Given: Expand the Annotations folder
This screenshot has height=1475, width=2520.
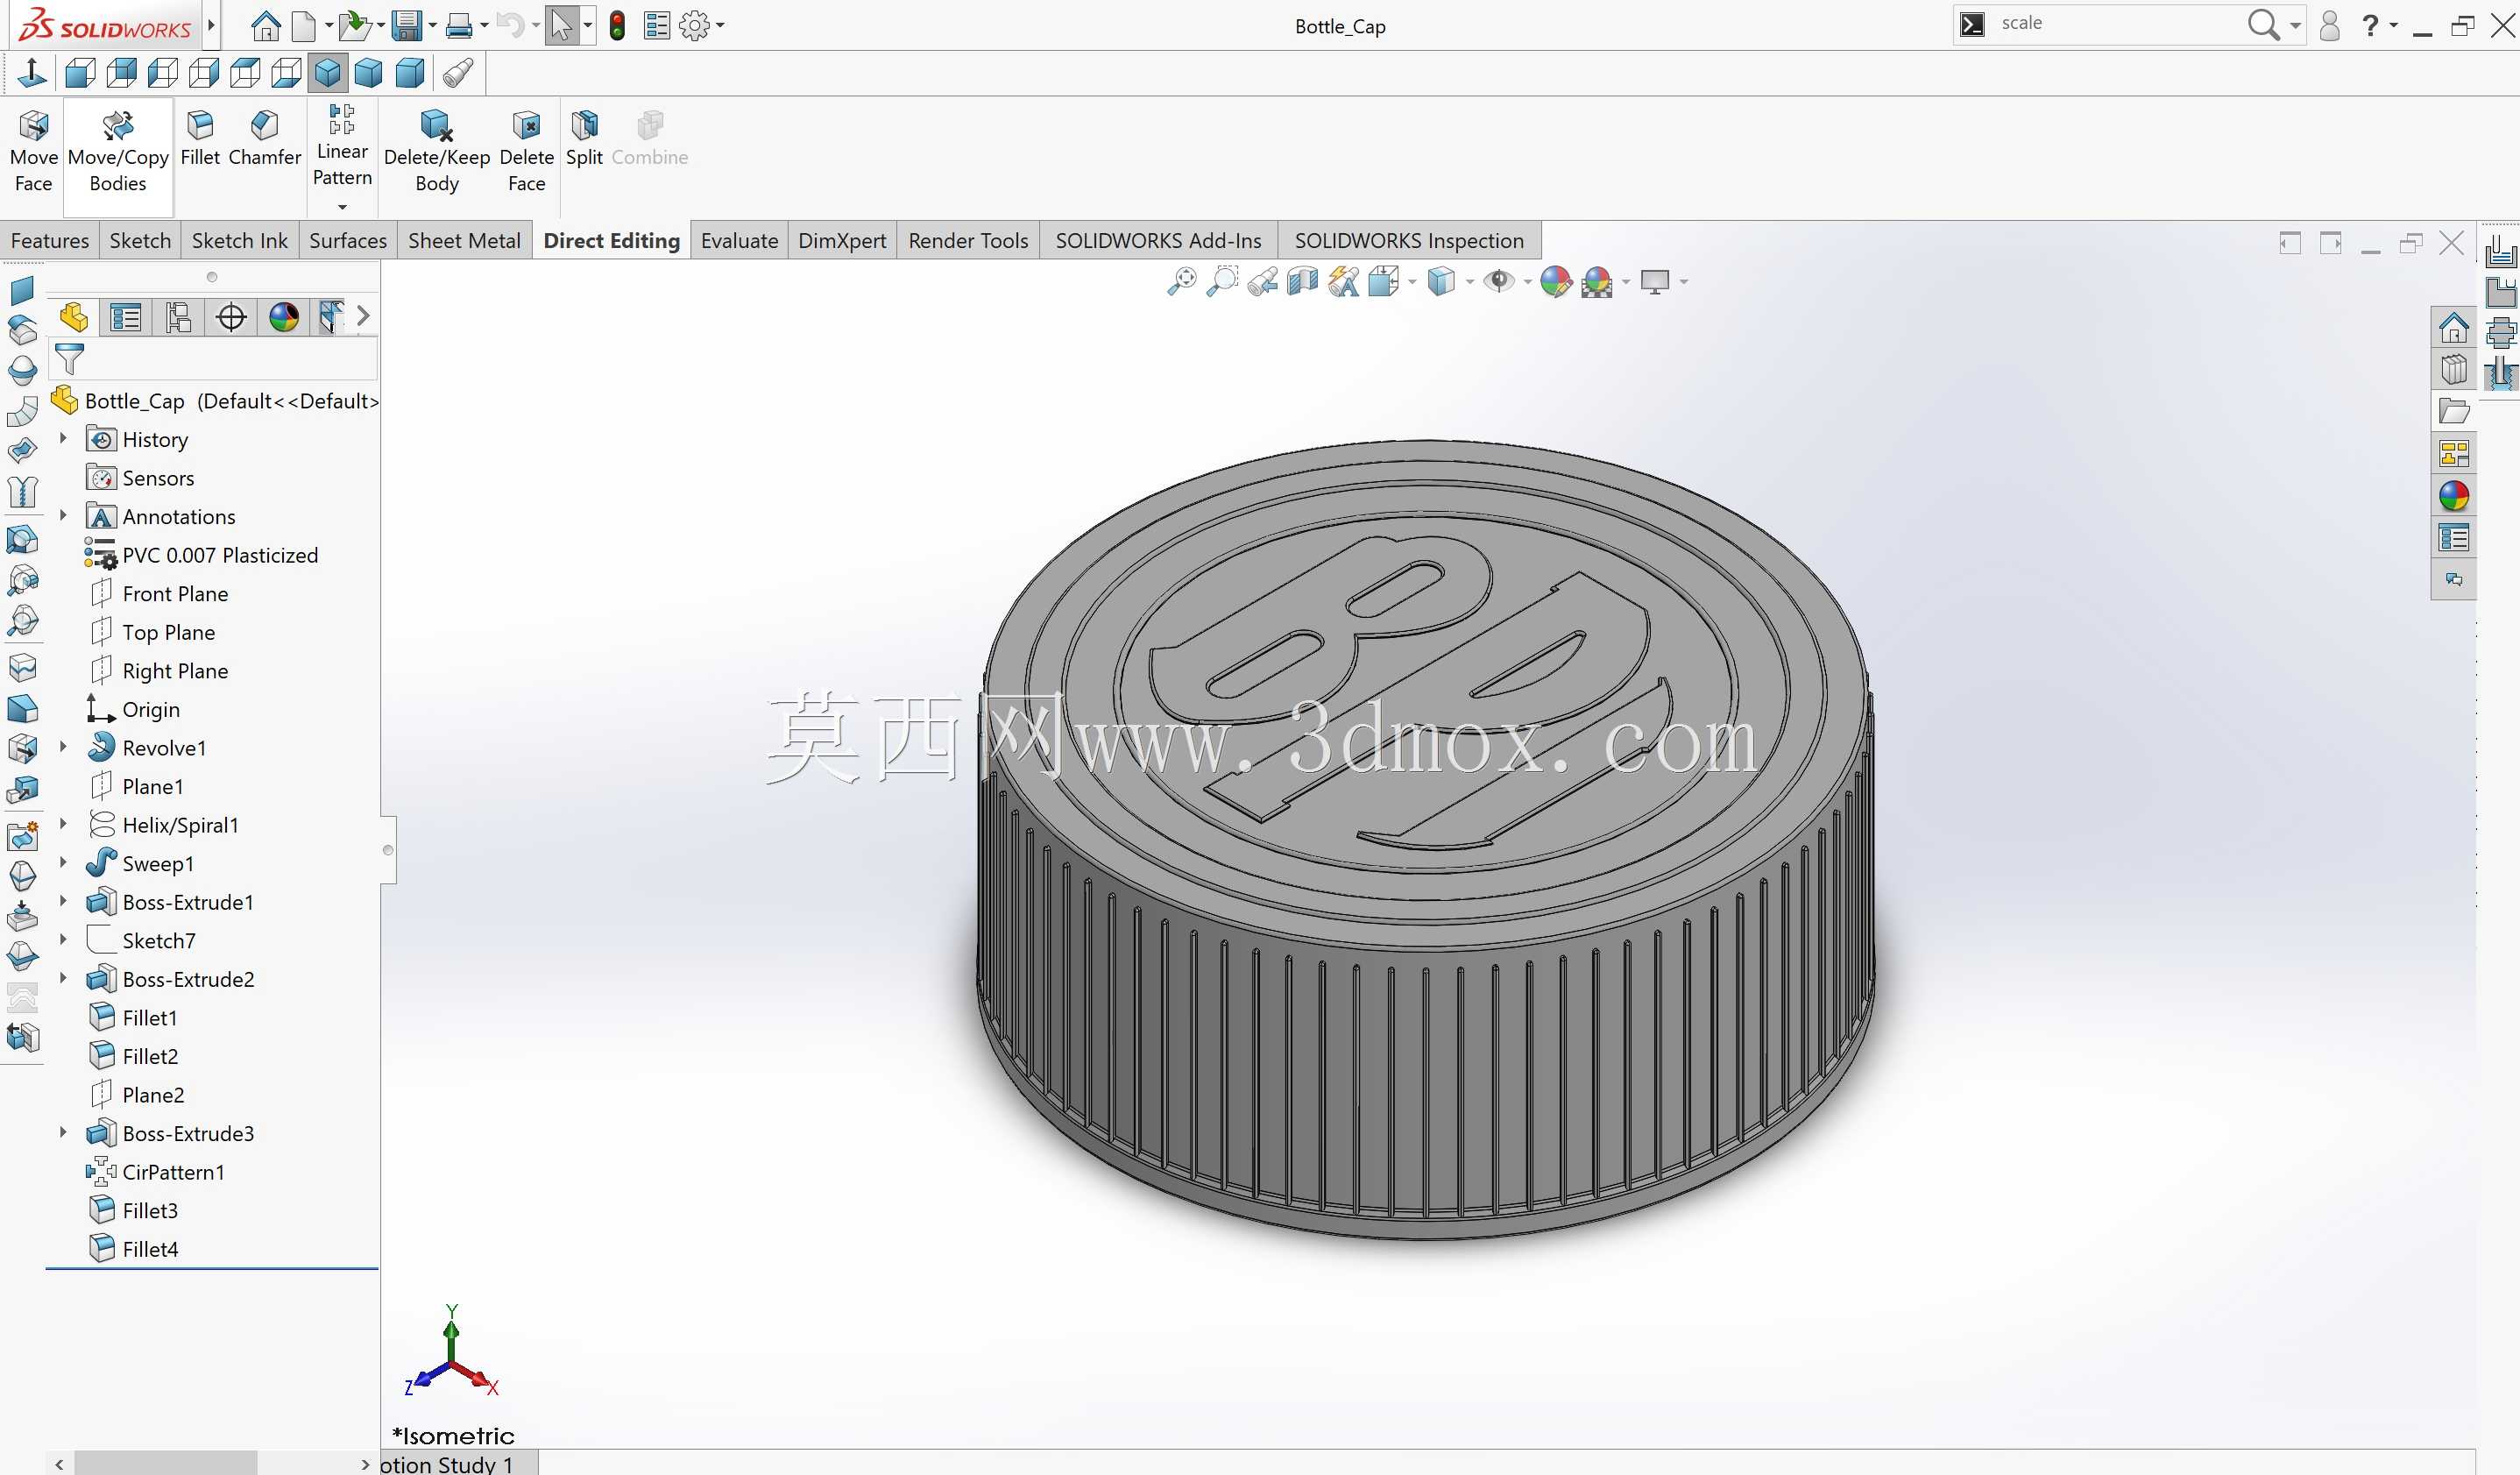Looking at the screenshot, I should click(x=63, y=515).
